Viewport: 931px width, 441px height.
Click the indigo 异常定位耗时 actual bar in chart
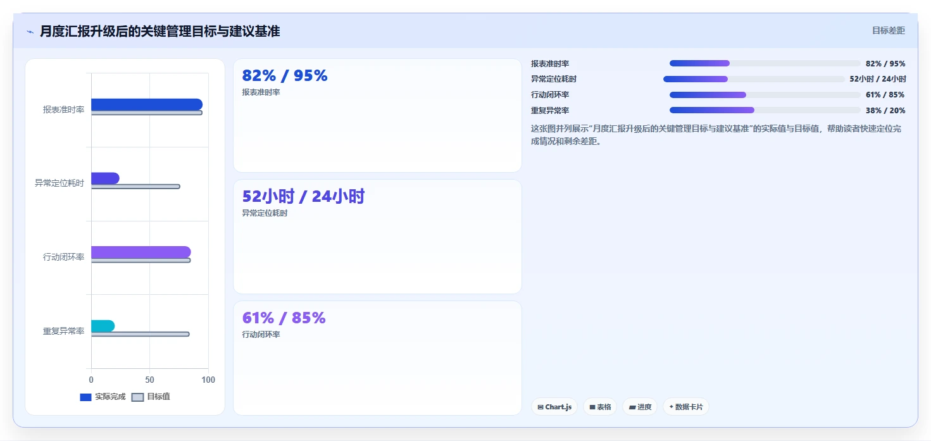coord(105,178)
